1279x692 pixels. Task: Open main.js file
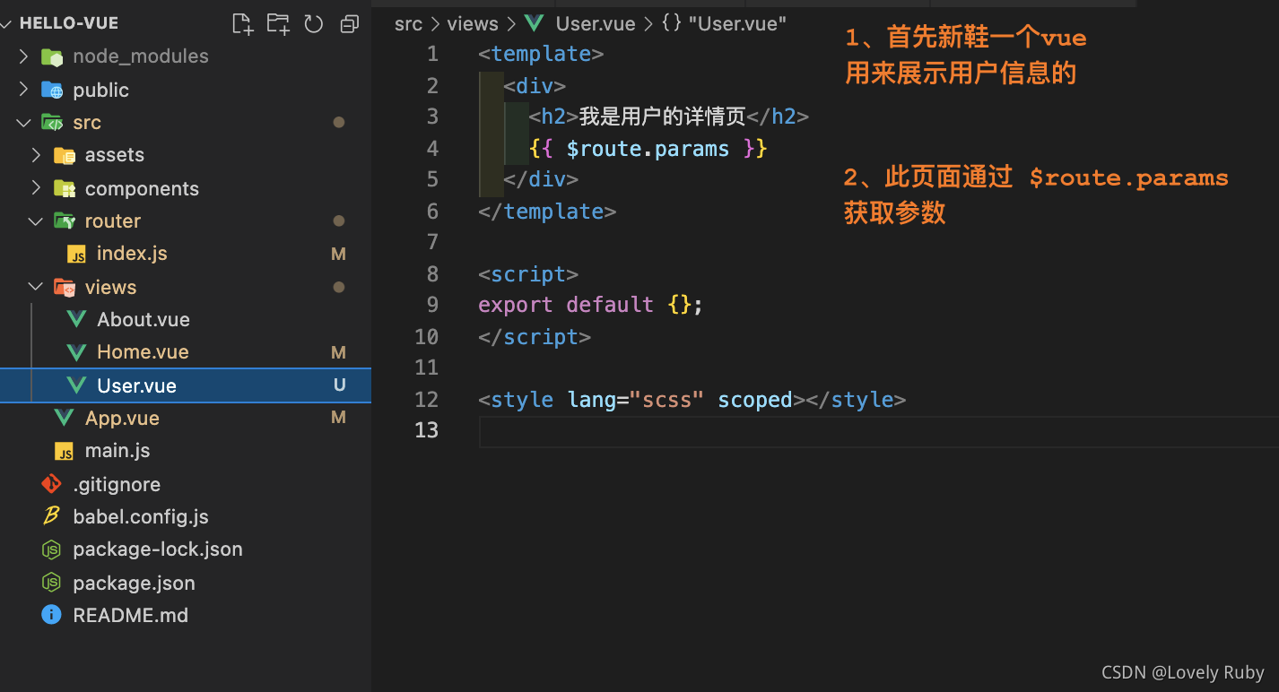coord(117,451)
